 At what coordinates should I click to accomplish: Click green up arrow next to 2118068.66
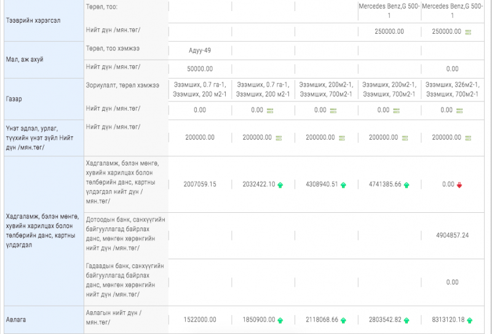(x=343, y=320)
